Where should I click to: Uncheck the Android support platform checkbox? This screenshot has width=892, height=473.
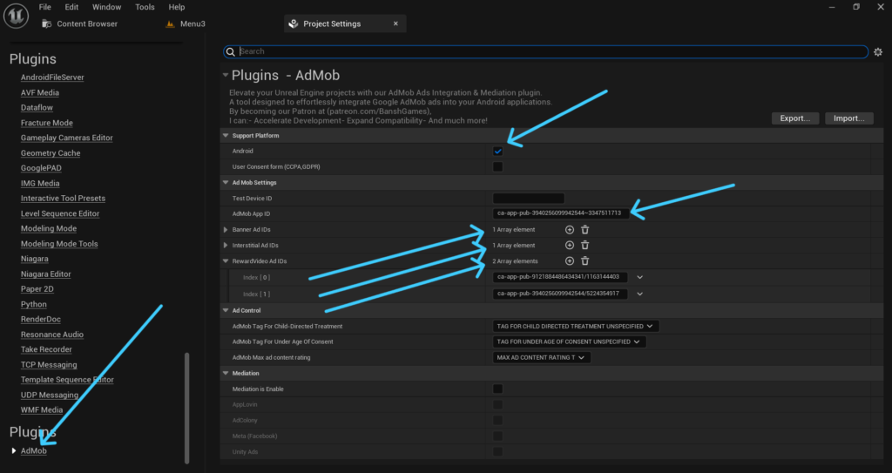tap(497, 151)
